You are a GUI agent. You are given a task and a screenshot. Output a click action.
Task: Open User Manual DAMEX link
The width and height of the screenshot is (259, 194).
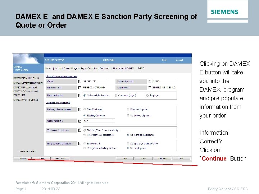point(123,68)
